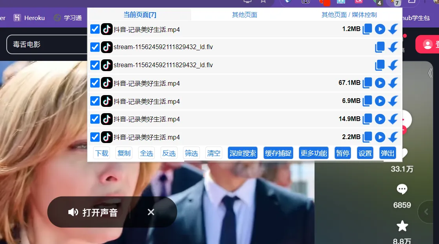Screen dimensions: 439x244
Task: Uncheck the 1.2MB mp4 checkbox
Action: [x=95, y=29]
